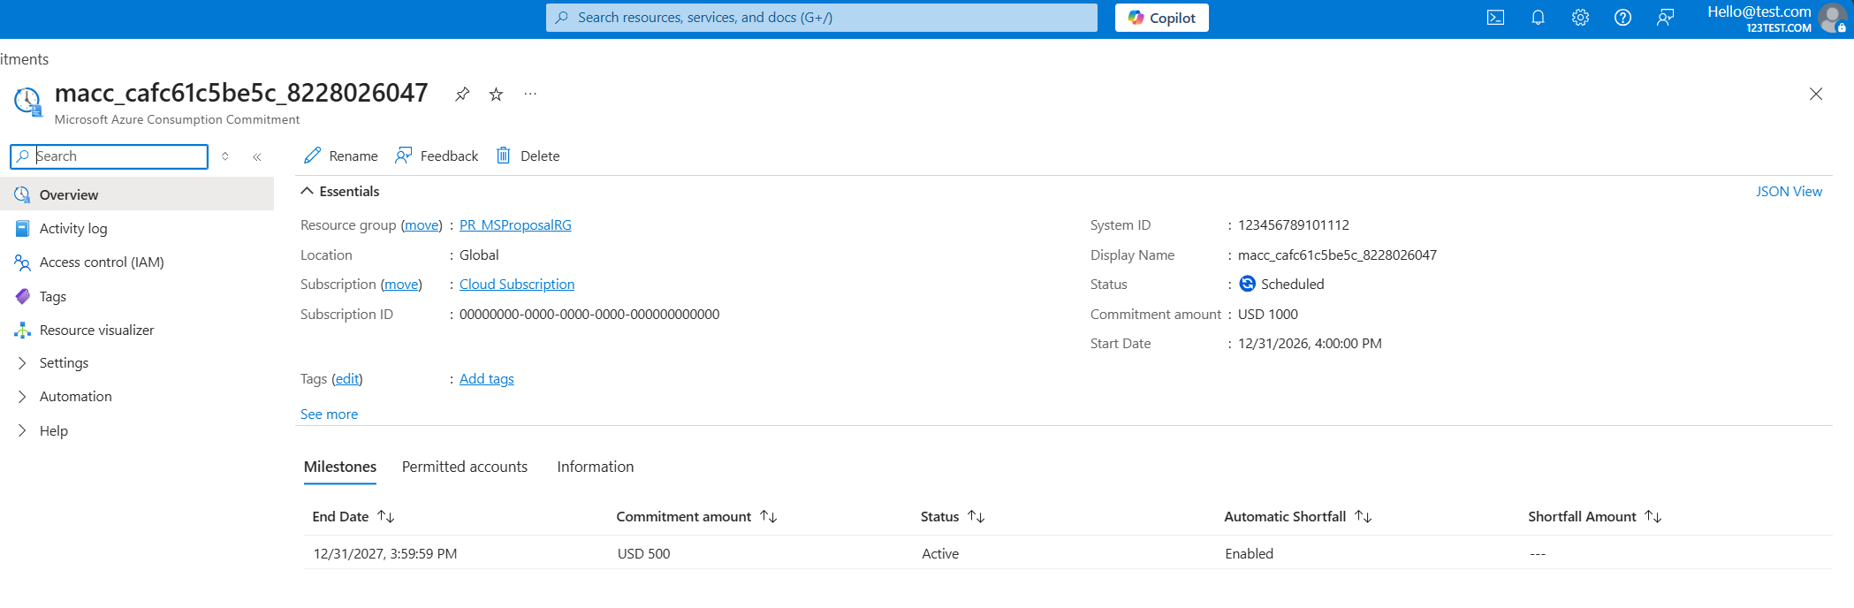
Task: Click move link next to Resource group
Action: click(422, 225)
